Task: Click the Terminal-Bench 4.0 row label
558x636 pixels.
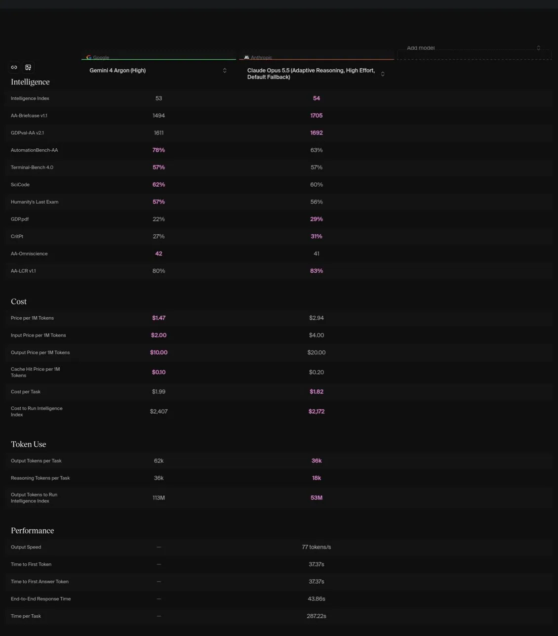Action: tap(32, 168)
